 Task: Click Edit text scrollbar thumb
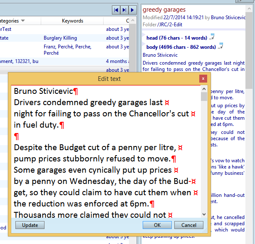pyautogui.click(x=204, y=96)
